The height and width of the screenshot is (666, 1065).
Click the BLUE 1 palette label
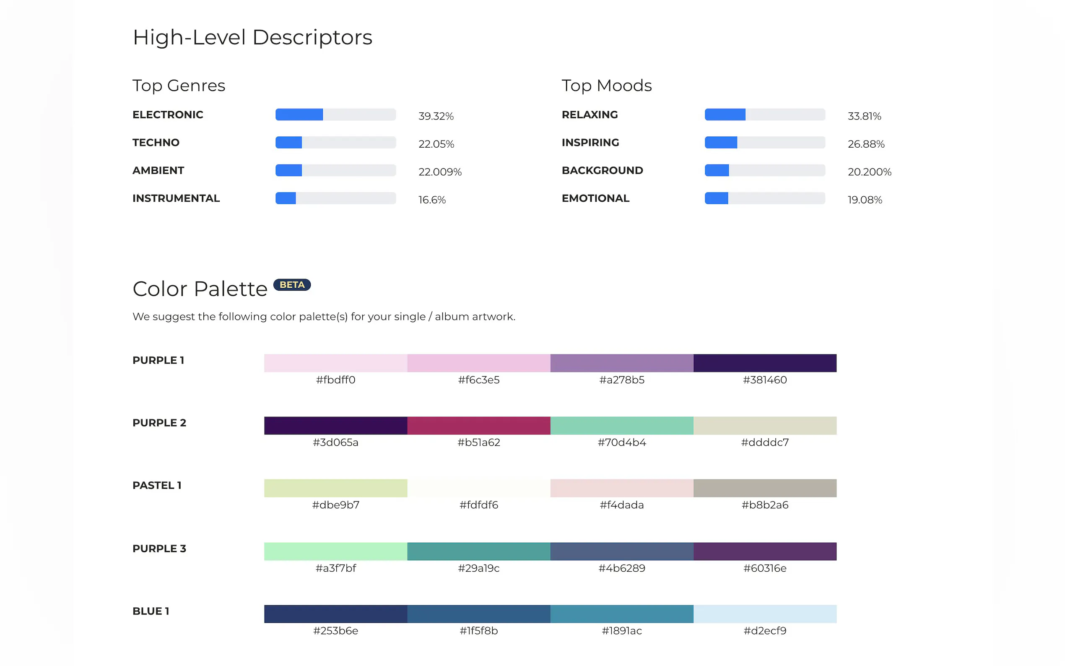coord(151,611)
